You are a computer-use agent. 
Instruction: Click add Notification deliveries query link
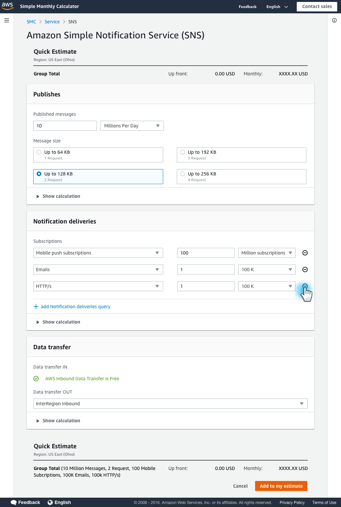tap(76, 307)
